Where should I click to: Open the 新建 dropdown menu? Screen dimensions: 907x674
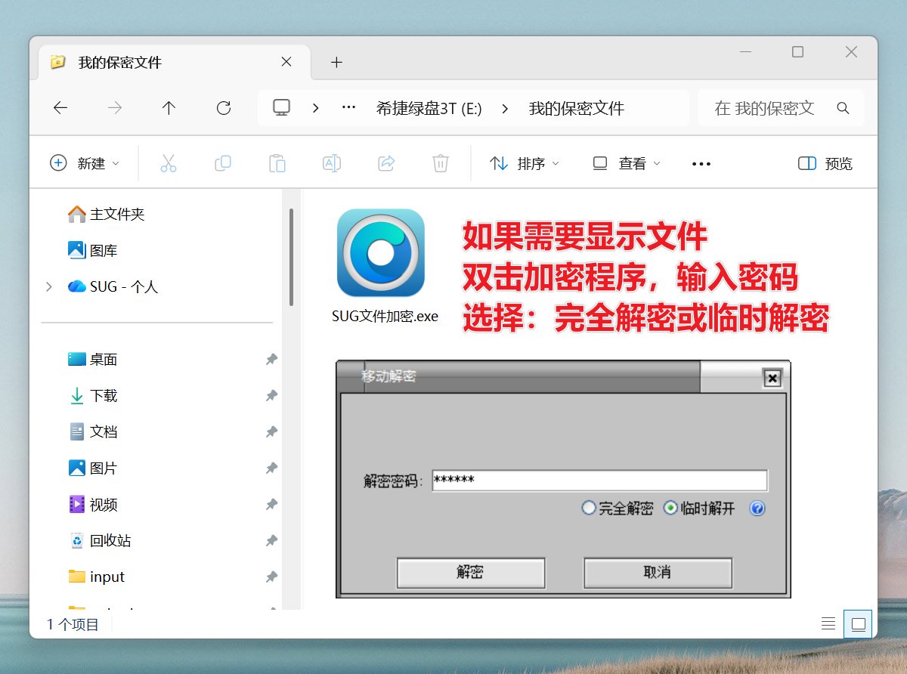pyautogui.click(x=85, y=163)
